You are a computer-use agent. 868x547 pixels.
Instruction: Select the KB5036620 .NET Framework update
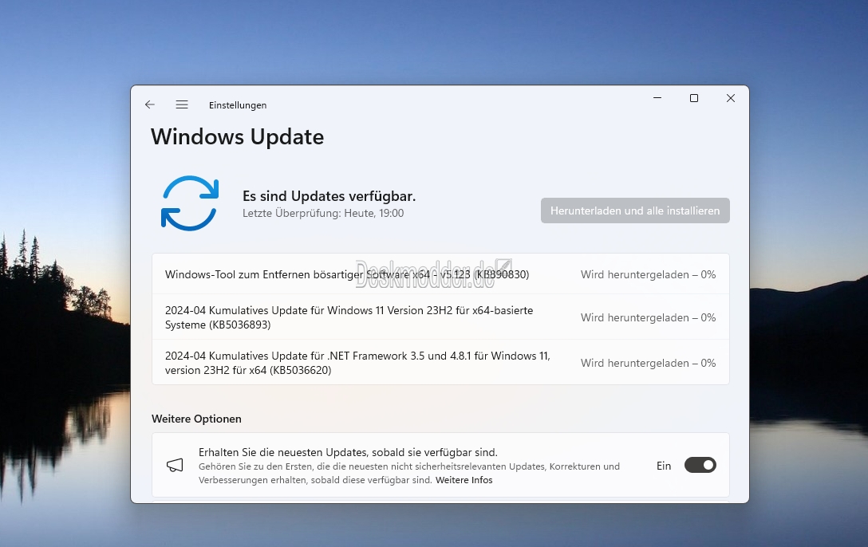pyautogui.click(x=440, y=363)
